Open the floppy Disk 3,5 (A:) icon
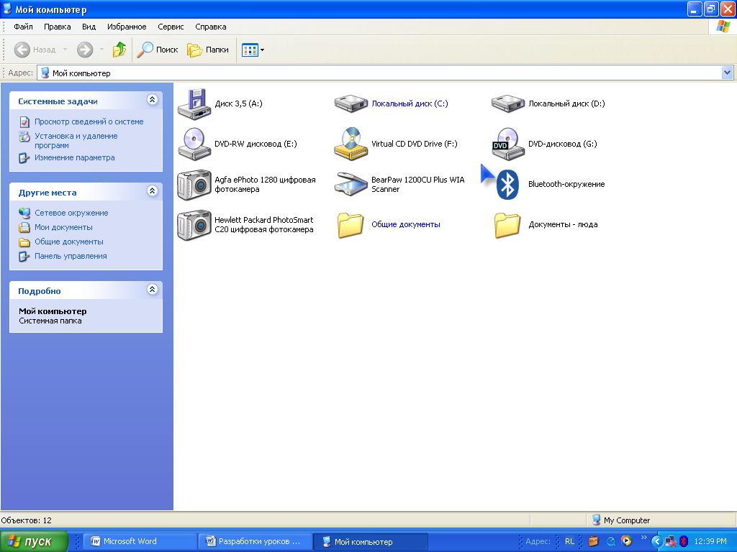 [x=194, y=103]
